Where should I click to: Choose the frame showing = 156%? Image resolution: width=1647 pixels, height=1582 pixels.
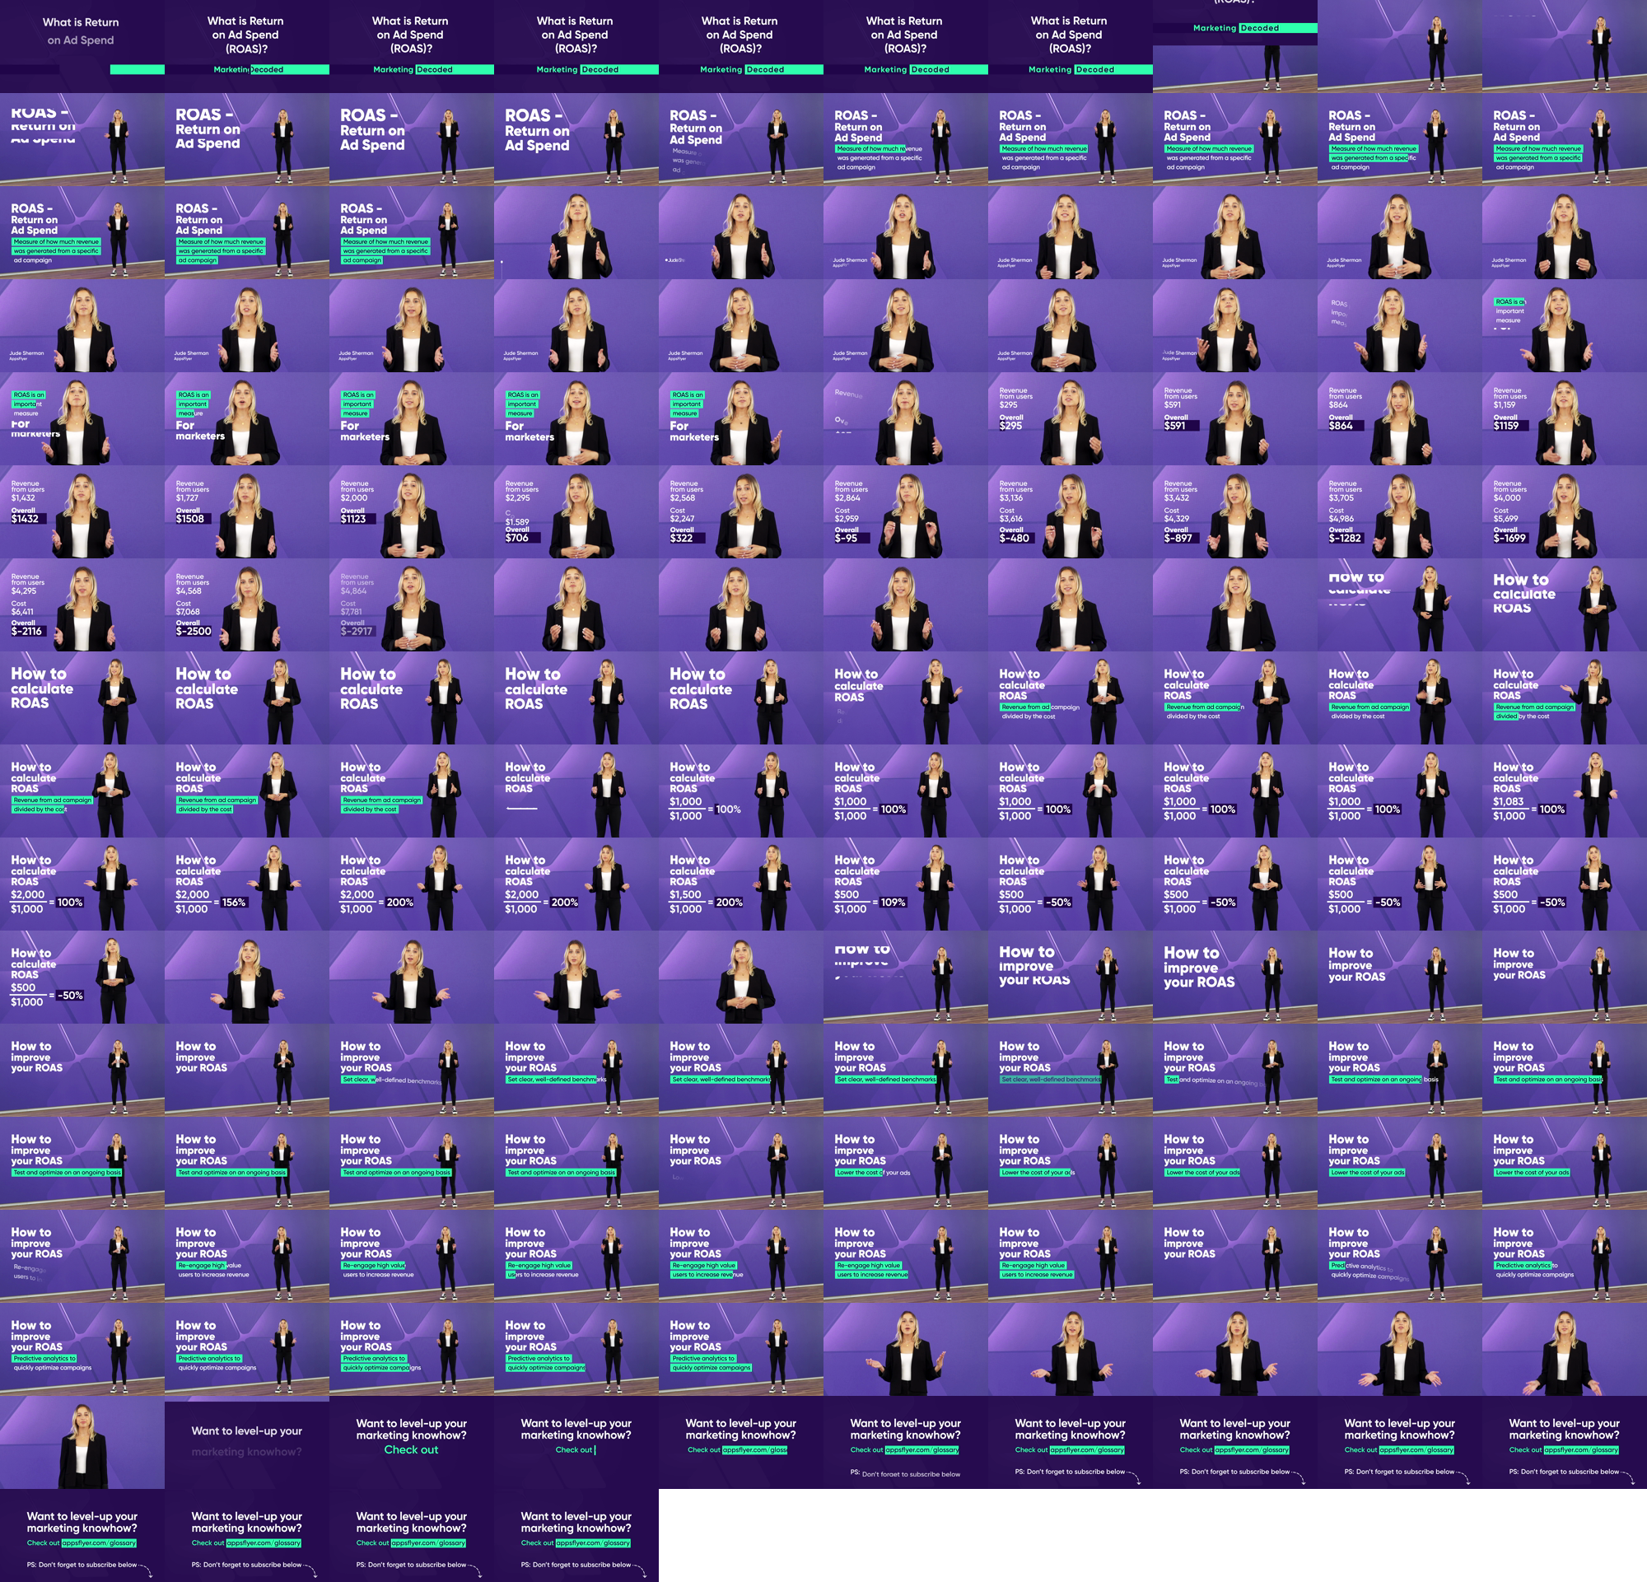[247, 884]
